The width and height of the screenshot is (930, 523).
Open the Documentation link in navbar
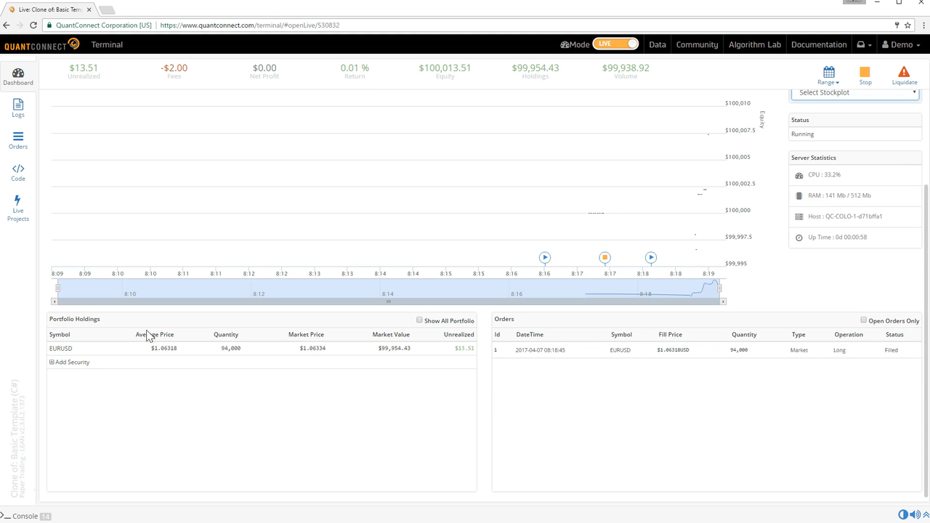819,45
